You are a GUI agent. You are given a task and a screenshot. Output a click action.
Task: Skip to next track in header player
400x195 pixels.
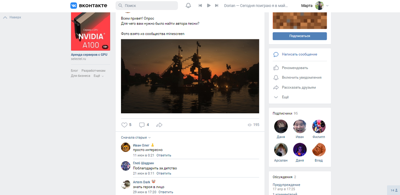217,6
